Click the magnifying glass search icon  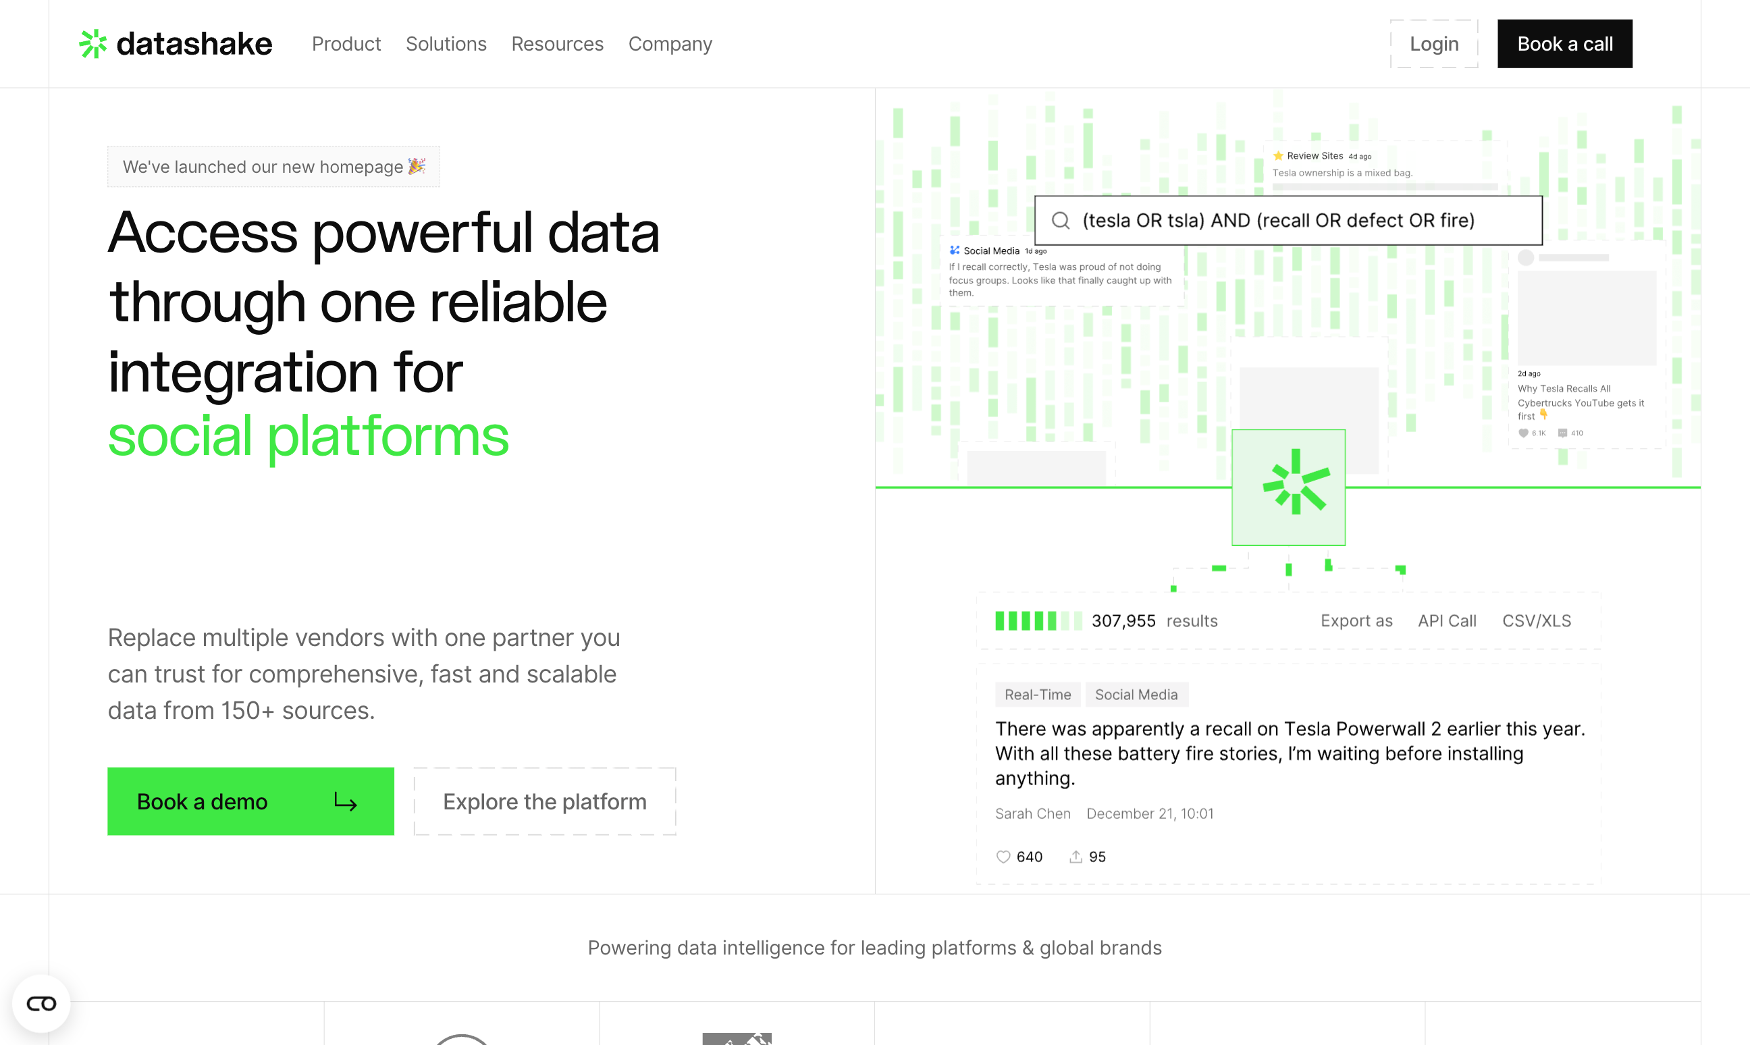[1061, 219]
